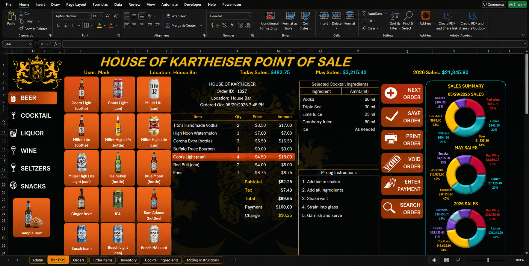
Task: Open the Find & Select dropdown
Action: click(x=408, y=20)
